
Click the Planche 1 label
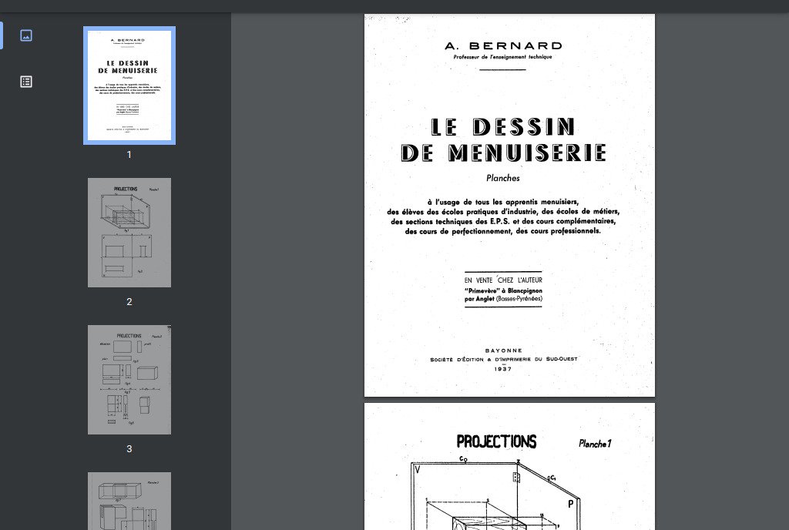(595, 444)
